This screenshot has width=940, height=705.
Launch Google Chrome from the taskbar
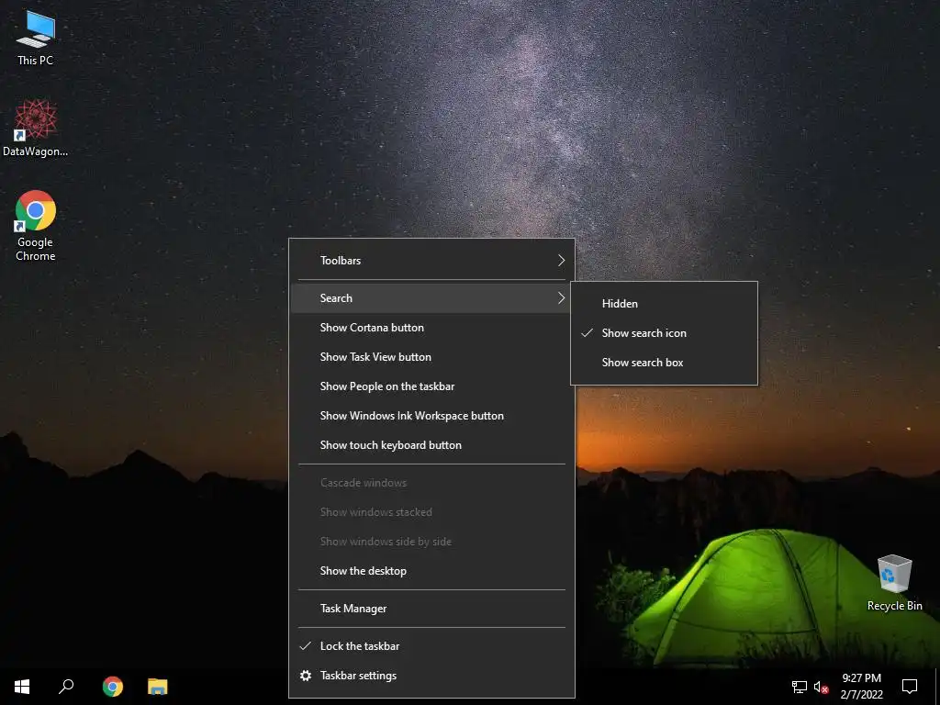112,687
